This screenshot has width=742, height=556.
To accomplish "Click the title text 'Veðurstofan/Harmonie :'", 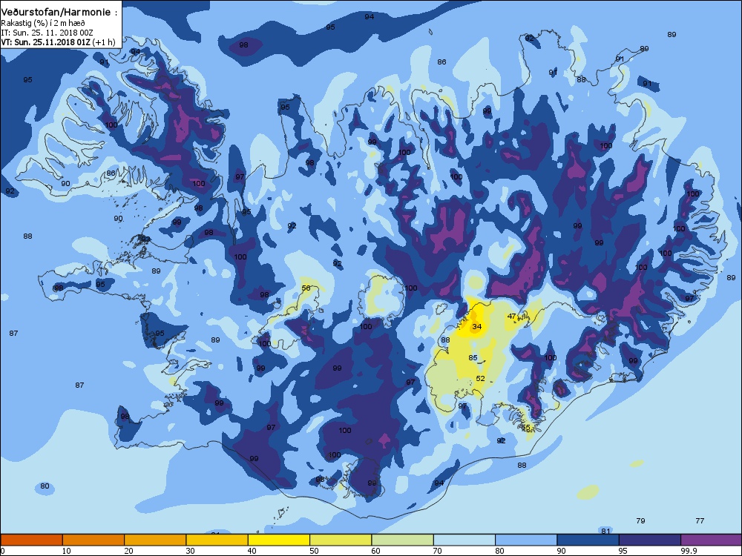I will coord(59,13).
